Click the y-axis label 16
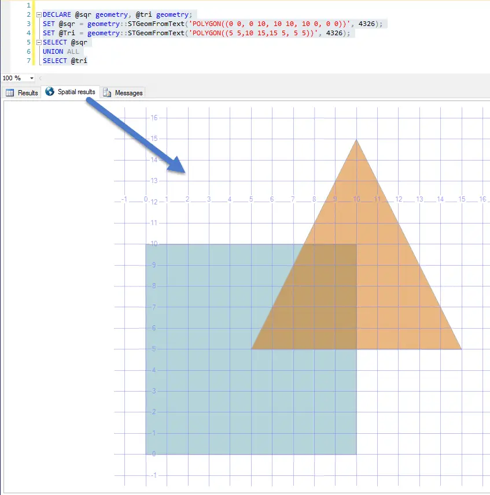This screenshot has width=490, height=495. tap(154, 118)
